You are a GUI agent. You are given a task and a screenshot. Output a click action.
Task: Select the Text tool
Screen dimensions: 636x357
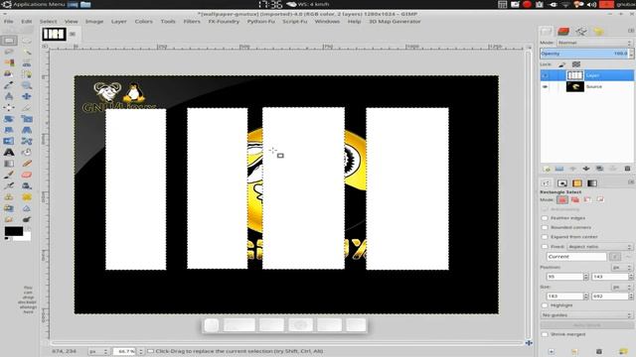9,153
